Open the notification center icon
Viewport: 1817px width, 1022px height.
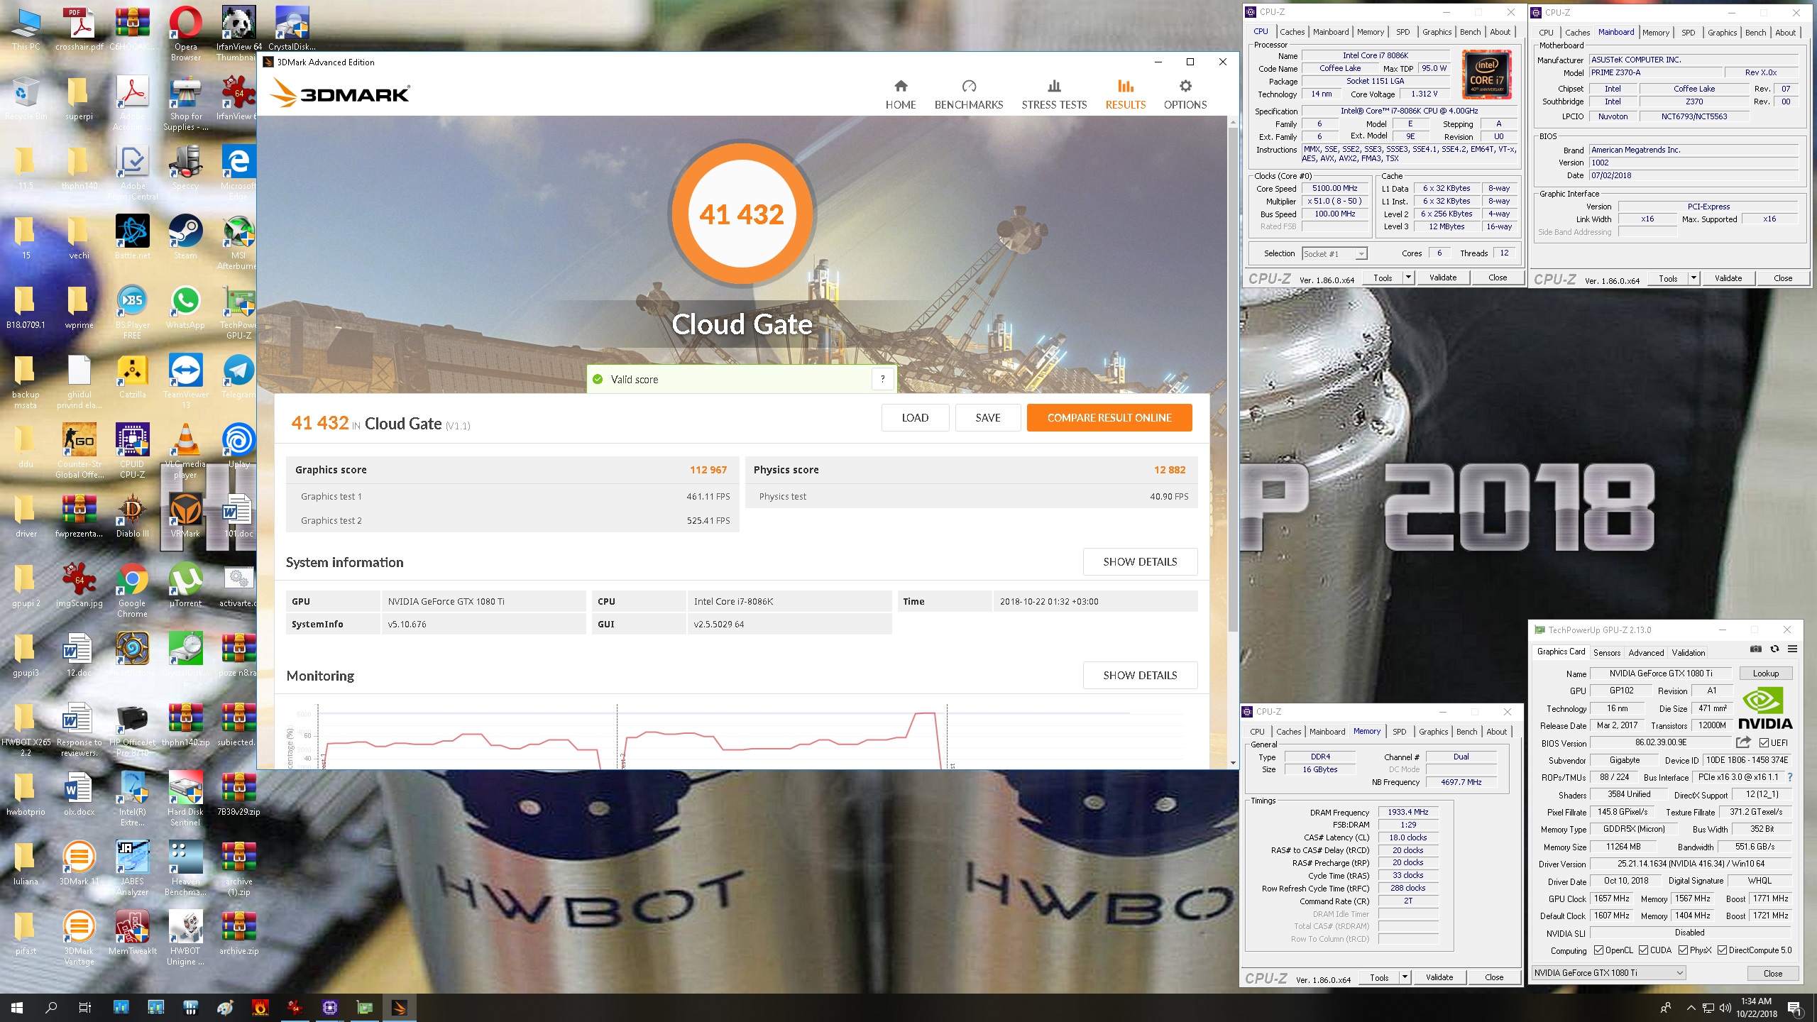[x=1794, y=1007]
